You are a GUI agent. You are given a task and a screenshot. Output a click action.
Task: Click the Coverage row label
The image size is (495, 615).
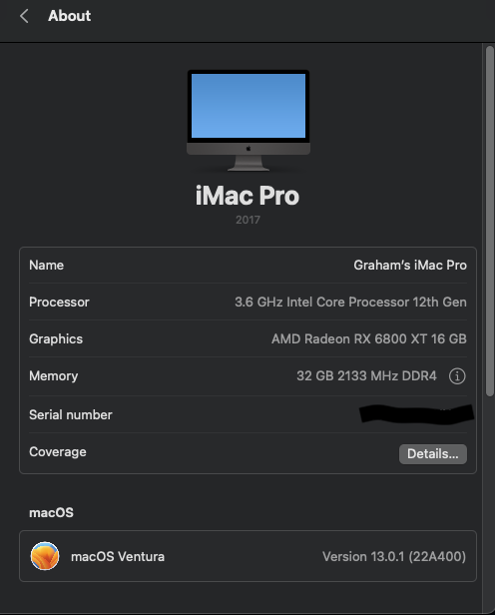click(x=58, y=452)
